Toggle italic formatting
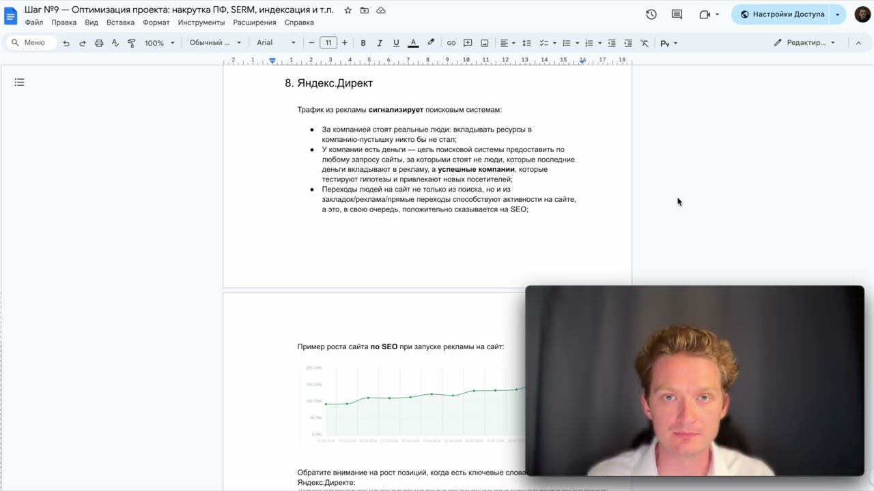This screenshot has width=874, height=491. [x=380, y=43]
